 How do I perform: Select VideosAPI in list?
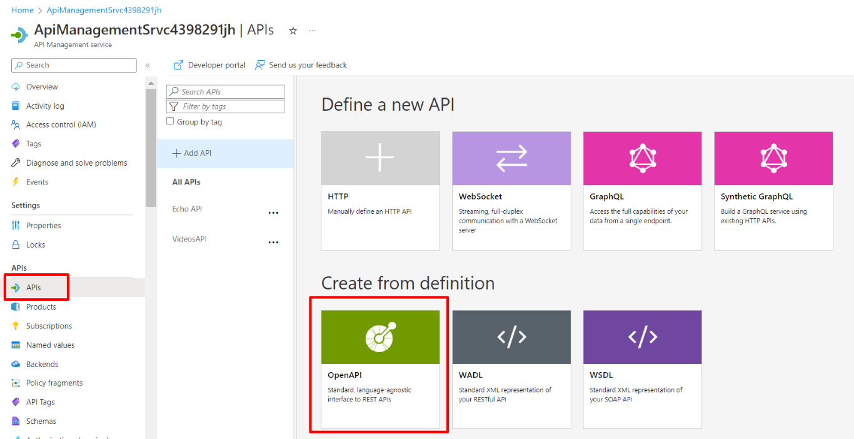pos(189,239)
